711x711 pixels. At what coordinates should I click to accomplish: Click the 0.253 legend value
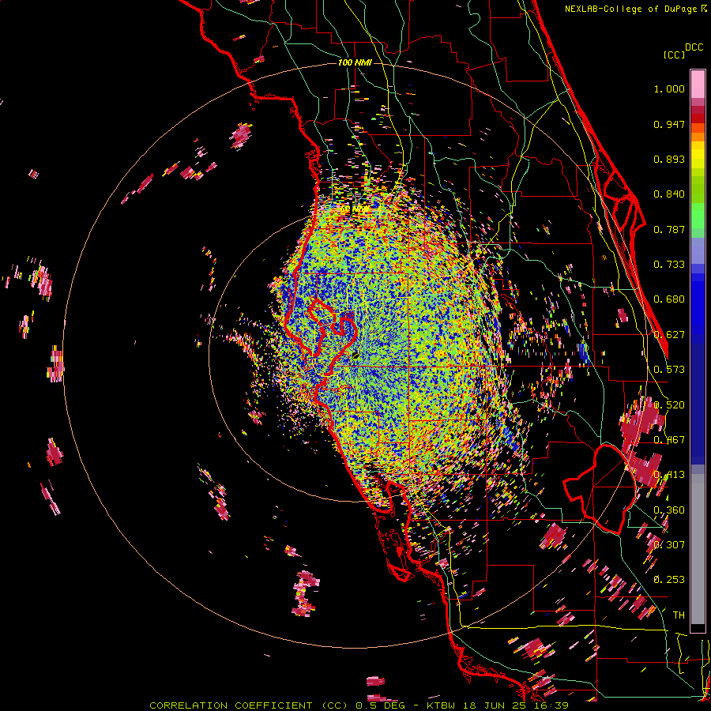coord(669,580)
